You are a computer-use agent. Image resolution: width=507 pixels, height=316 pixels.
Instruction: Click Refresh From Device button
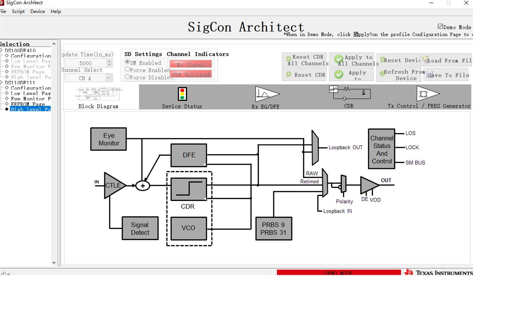click(x=399, y=75)
